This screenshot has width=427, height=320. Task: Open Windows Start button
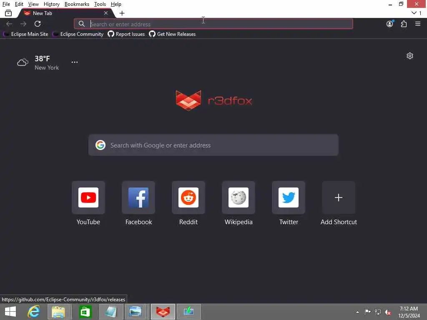point(10,312)
